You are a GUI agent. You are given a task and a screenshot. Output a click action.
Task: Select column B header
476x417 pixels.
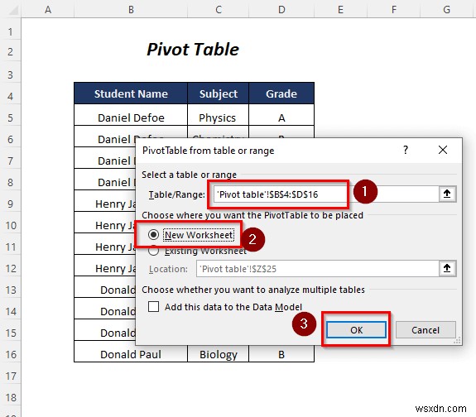pos(131,9)
